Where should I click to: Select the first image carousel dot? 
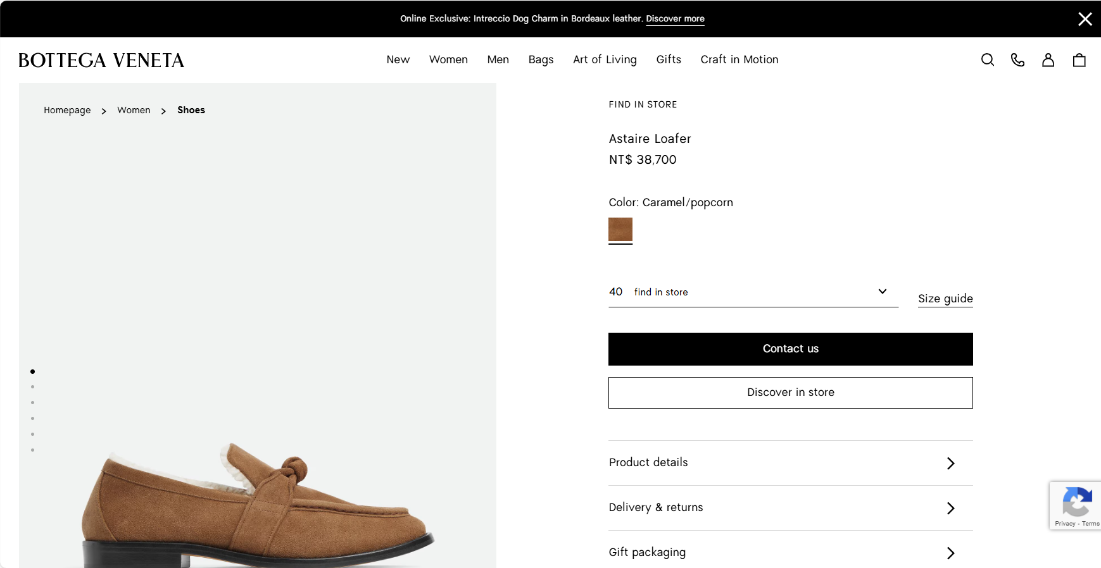coord(32,371)
